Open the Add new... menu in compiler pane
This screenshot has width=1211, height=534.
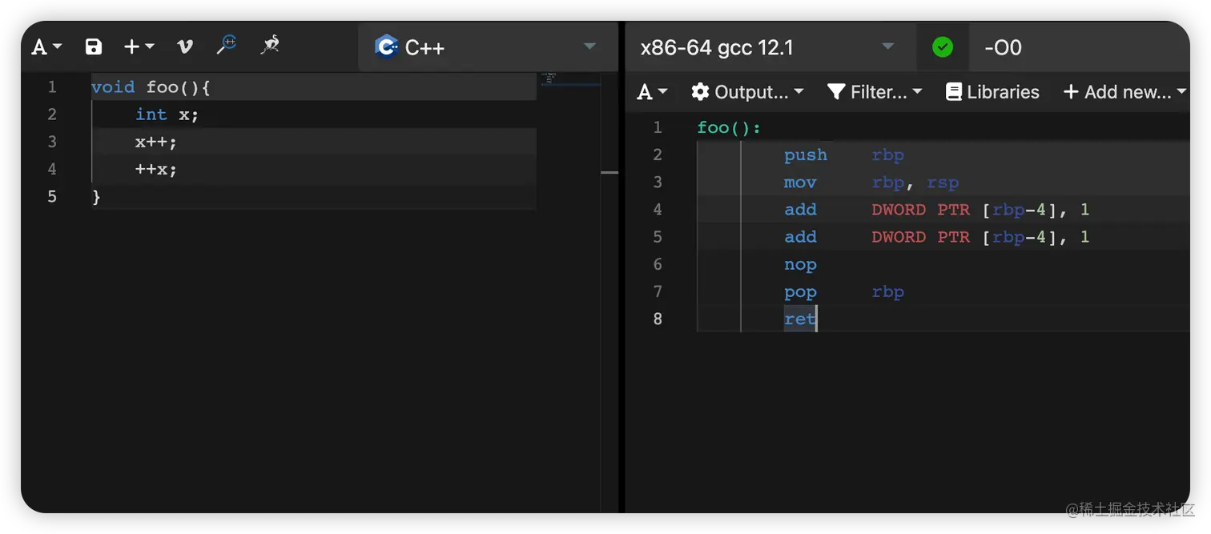tap(1124, 92)
